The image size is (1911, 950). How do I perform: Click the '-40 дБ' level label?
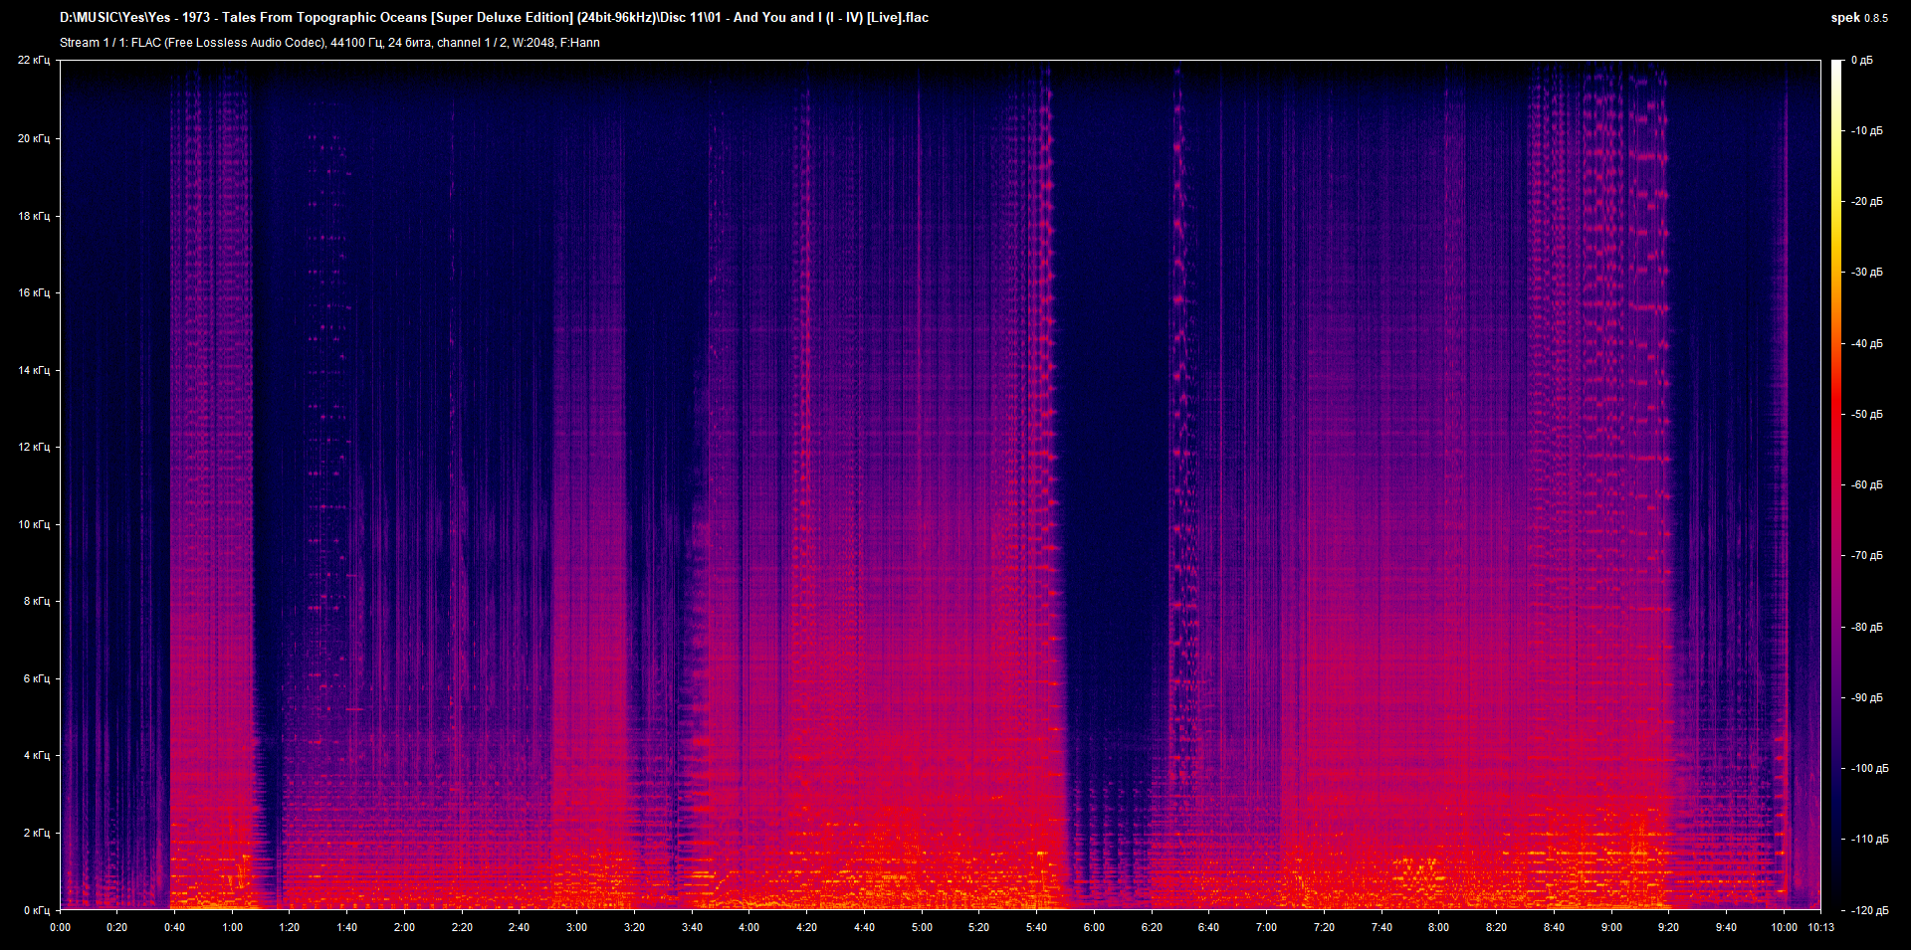(x=1866, y=344)
